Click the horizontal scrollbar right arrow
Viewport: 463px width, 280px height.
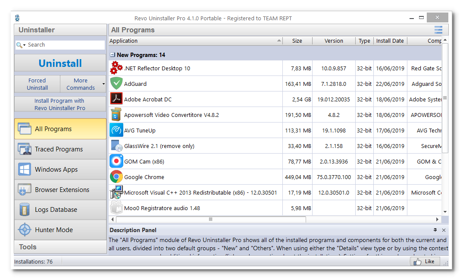(437, 219)
